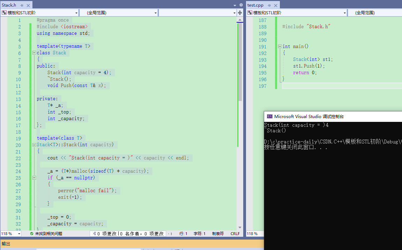Click the vertical scrollbar thumb in Stack.h

click(x=240, y=61)
